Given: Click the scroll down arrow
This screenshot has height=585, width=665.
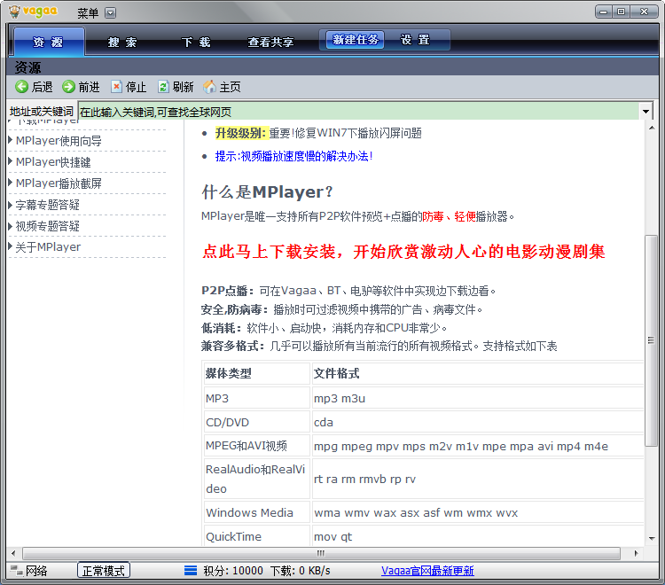Looking at the screenshot, I should coord(652,539).
